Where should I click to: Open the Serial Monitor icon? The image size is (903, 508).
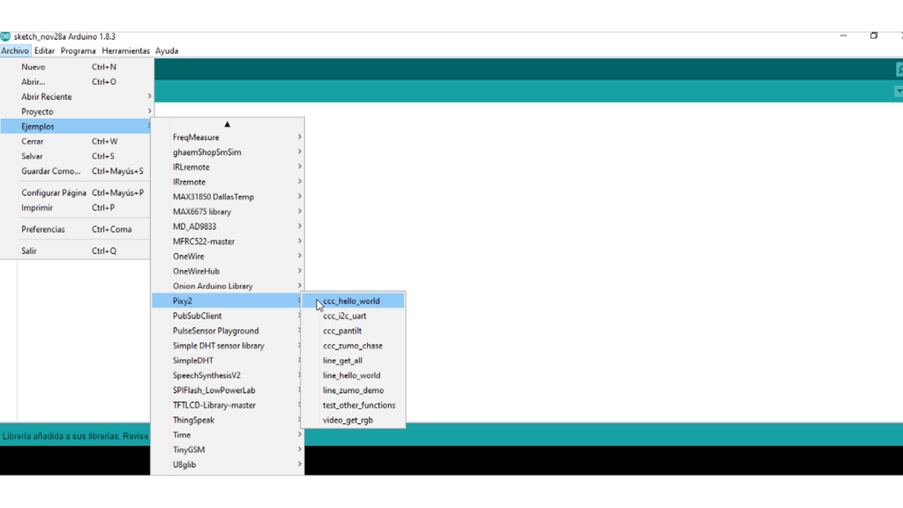899,70
